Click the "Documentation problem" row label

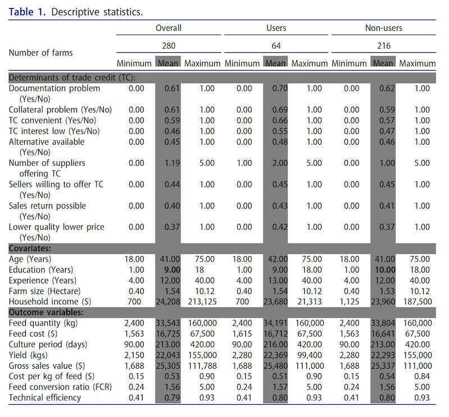[x=54, y=88]
